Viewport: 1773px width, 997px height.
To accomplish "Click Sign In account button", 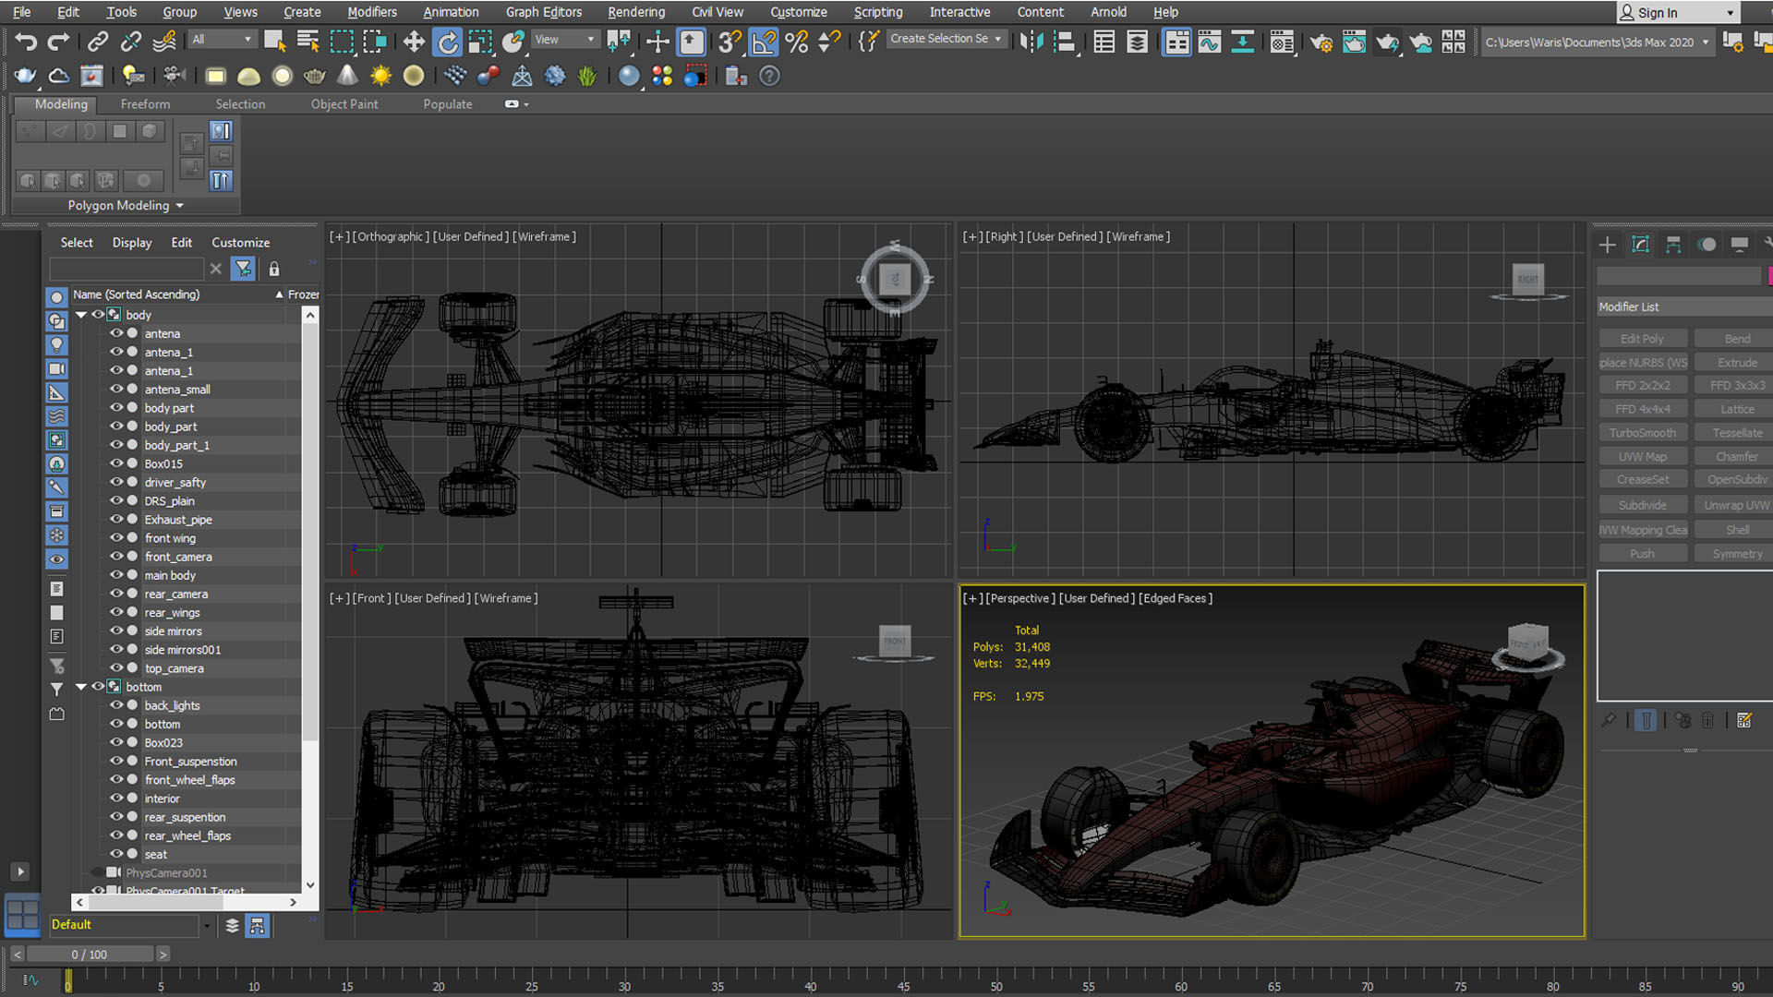I will click(x=1677, y=13).
